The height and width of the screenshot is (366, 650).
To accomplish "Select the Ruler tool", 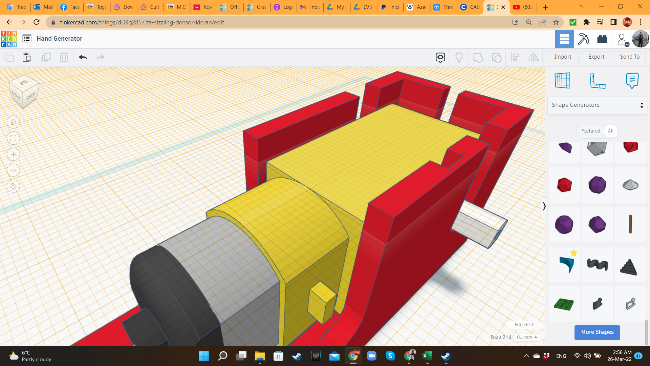I will coord(597,81).
